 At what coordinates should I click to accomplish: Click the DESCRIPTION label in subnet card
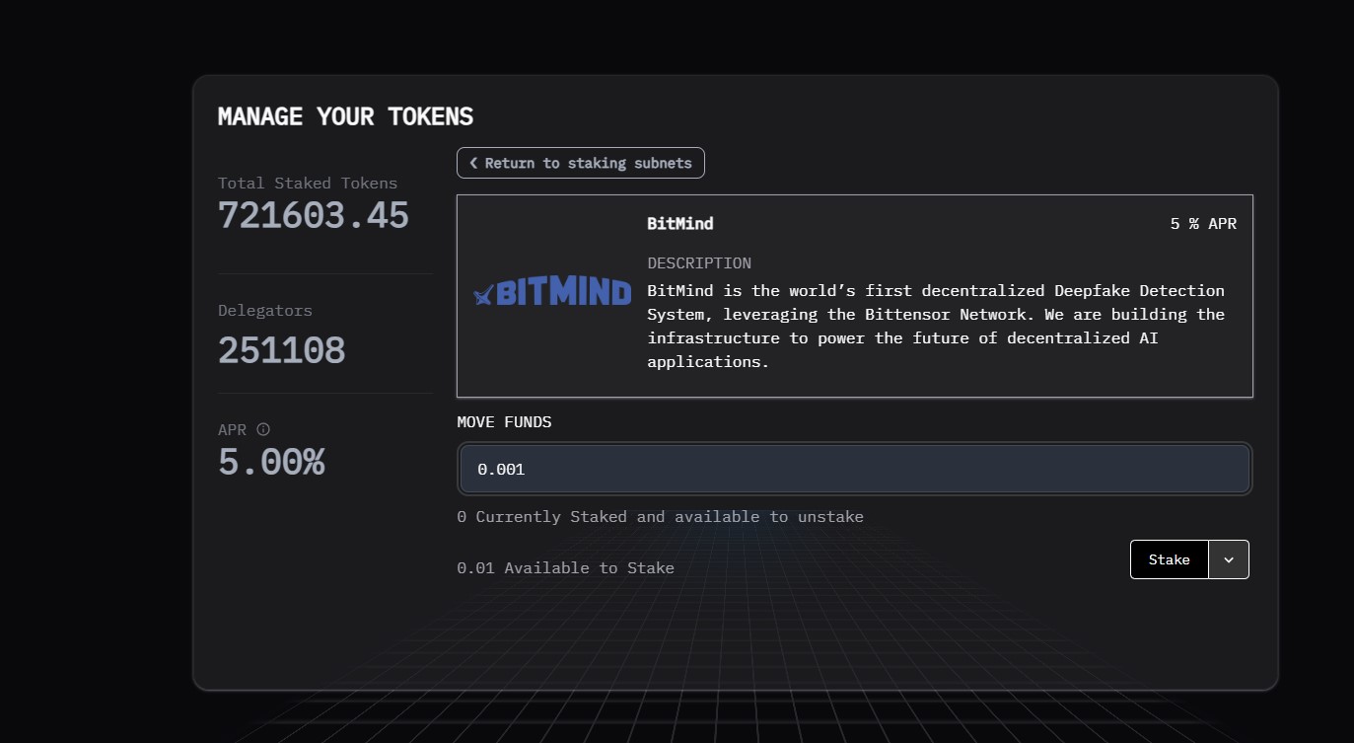tap(698, 263)
